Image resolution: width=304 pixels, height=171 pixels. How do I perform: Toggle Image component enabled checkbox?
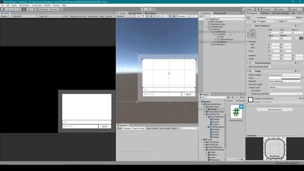(x=253, y=71)
